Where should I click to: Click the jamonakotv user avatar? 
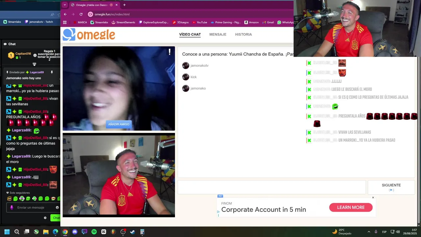pos(186,66)
